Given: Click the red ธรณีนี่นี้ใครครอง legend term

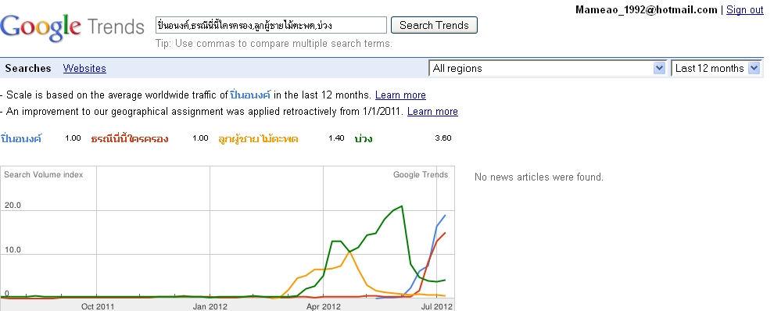Looking at the screenshot, I should click(x=129, y=138).
